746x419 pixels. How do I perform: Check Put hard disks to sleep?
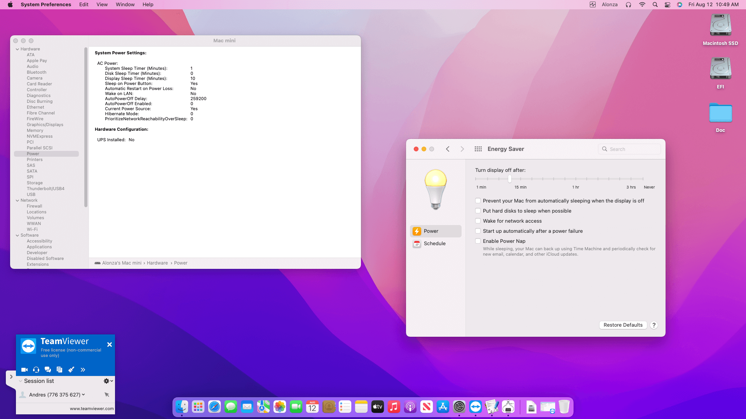point(478,211)
